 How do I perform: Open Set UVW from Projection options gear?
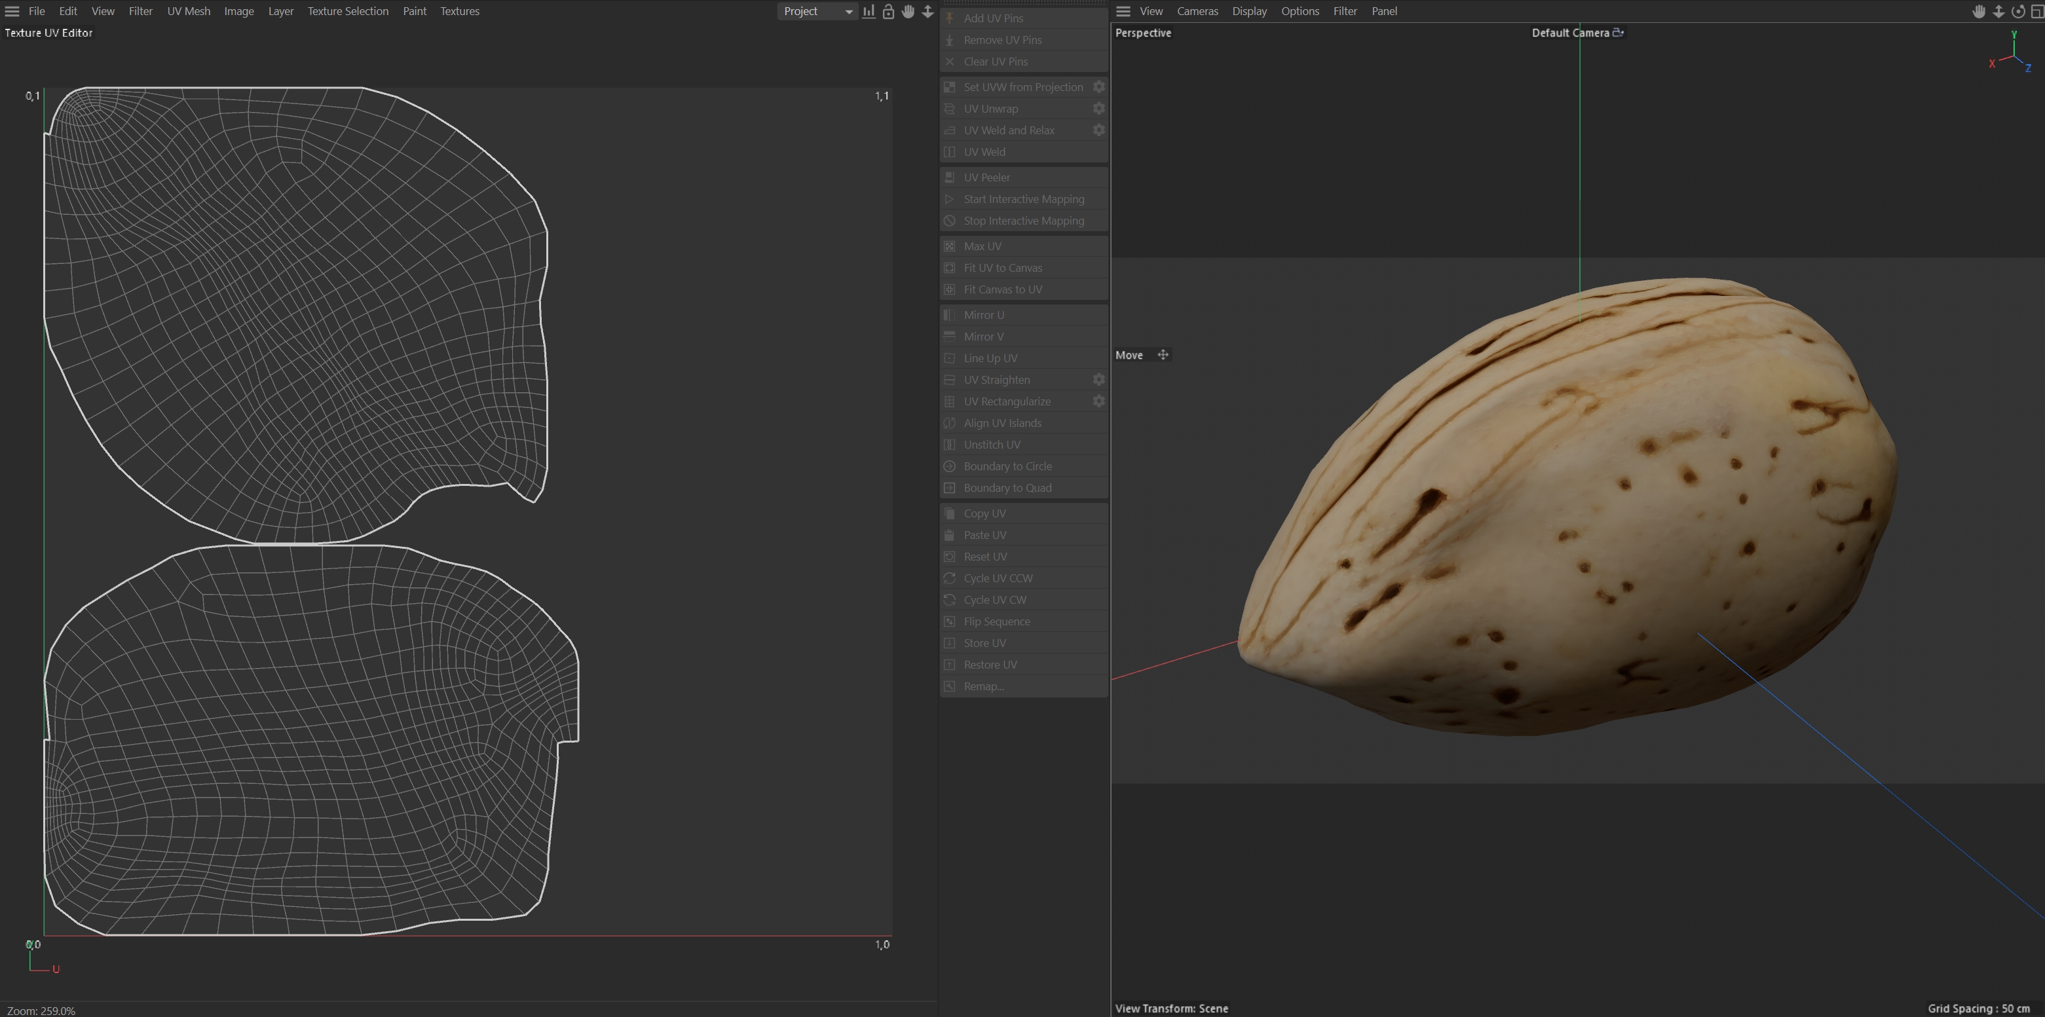(x=1098, y=86)
